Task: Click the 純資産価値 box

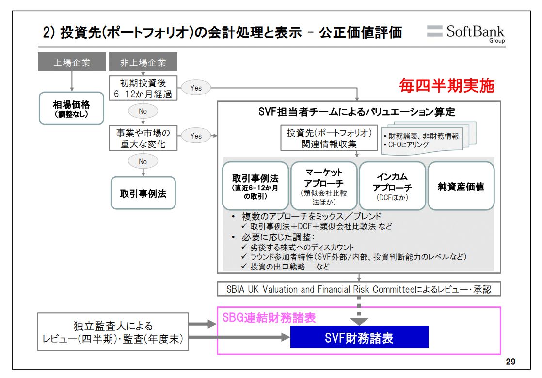Action: click(461, 186)
